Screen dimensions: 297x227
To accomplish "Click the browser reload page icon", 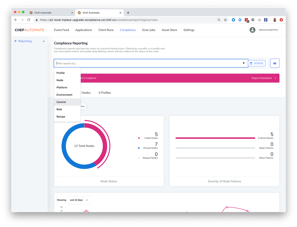I will click(29, 20).
